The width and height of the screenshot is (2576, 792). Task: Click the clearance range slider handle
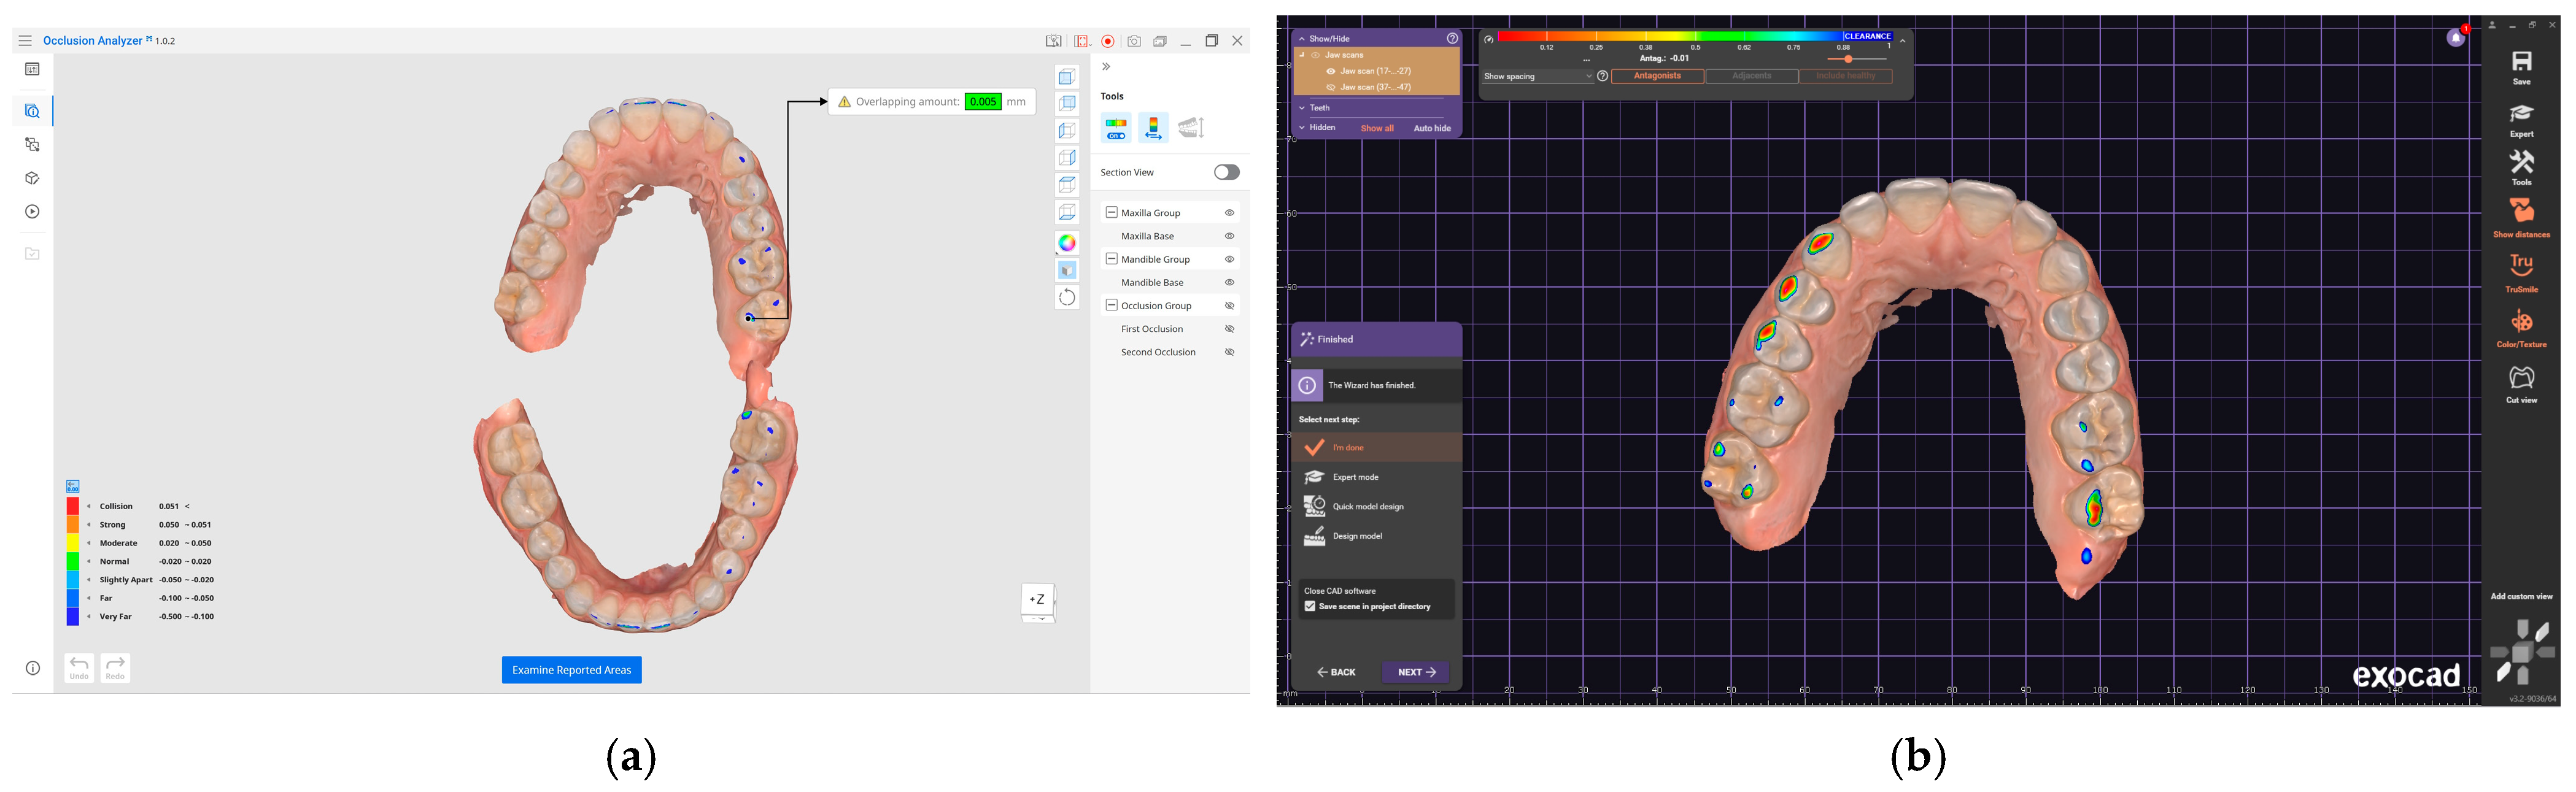click(1848, 59)
